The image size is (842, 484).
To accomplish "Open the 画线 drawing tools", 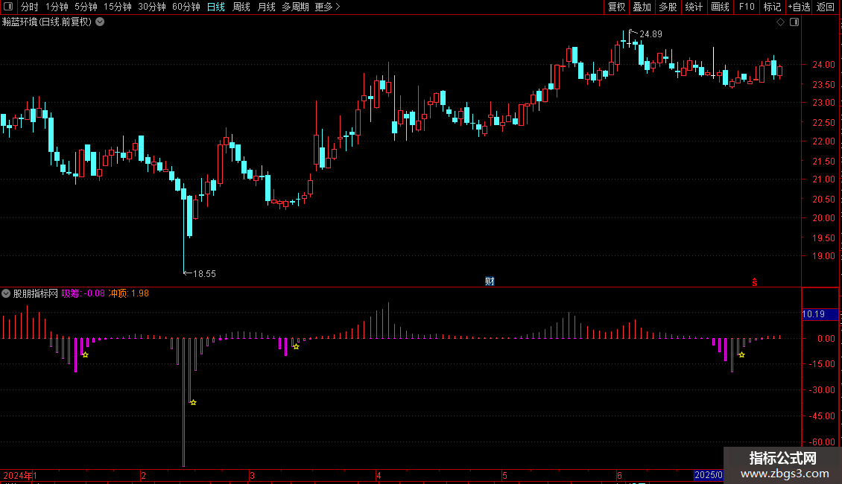I will point(720,7).
